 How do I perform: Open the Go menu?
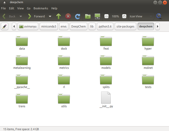pos(28,8)
